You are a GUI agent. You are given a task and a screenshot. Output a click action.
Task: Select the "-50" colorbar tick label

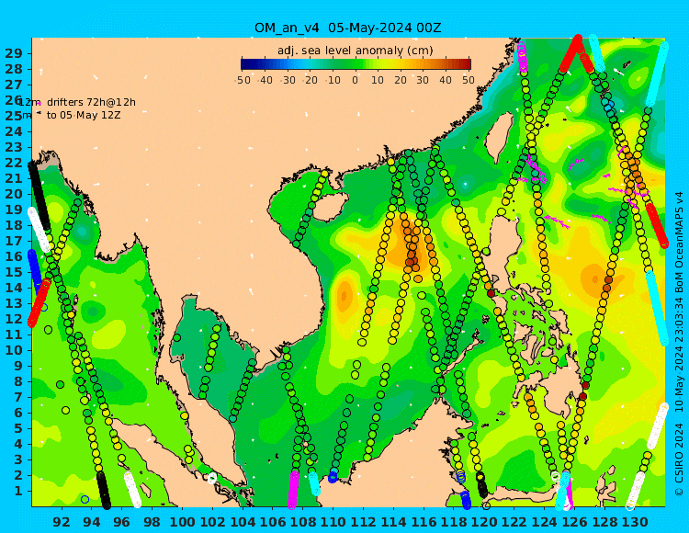[x=243, y=81]
